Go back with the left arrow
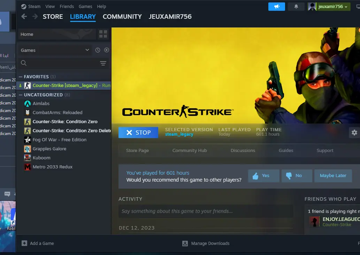Image resolution: width=360 pixels, height=255 pixels. [24, 16]
